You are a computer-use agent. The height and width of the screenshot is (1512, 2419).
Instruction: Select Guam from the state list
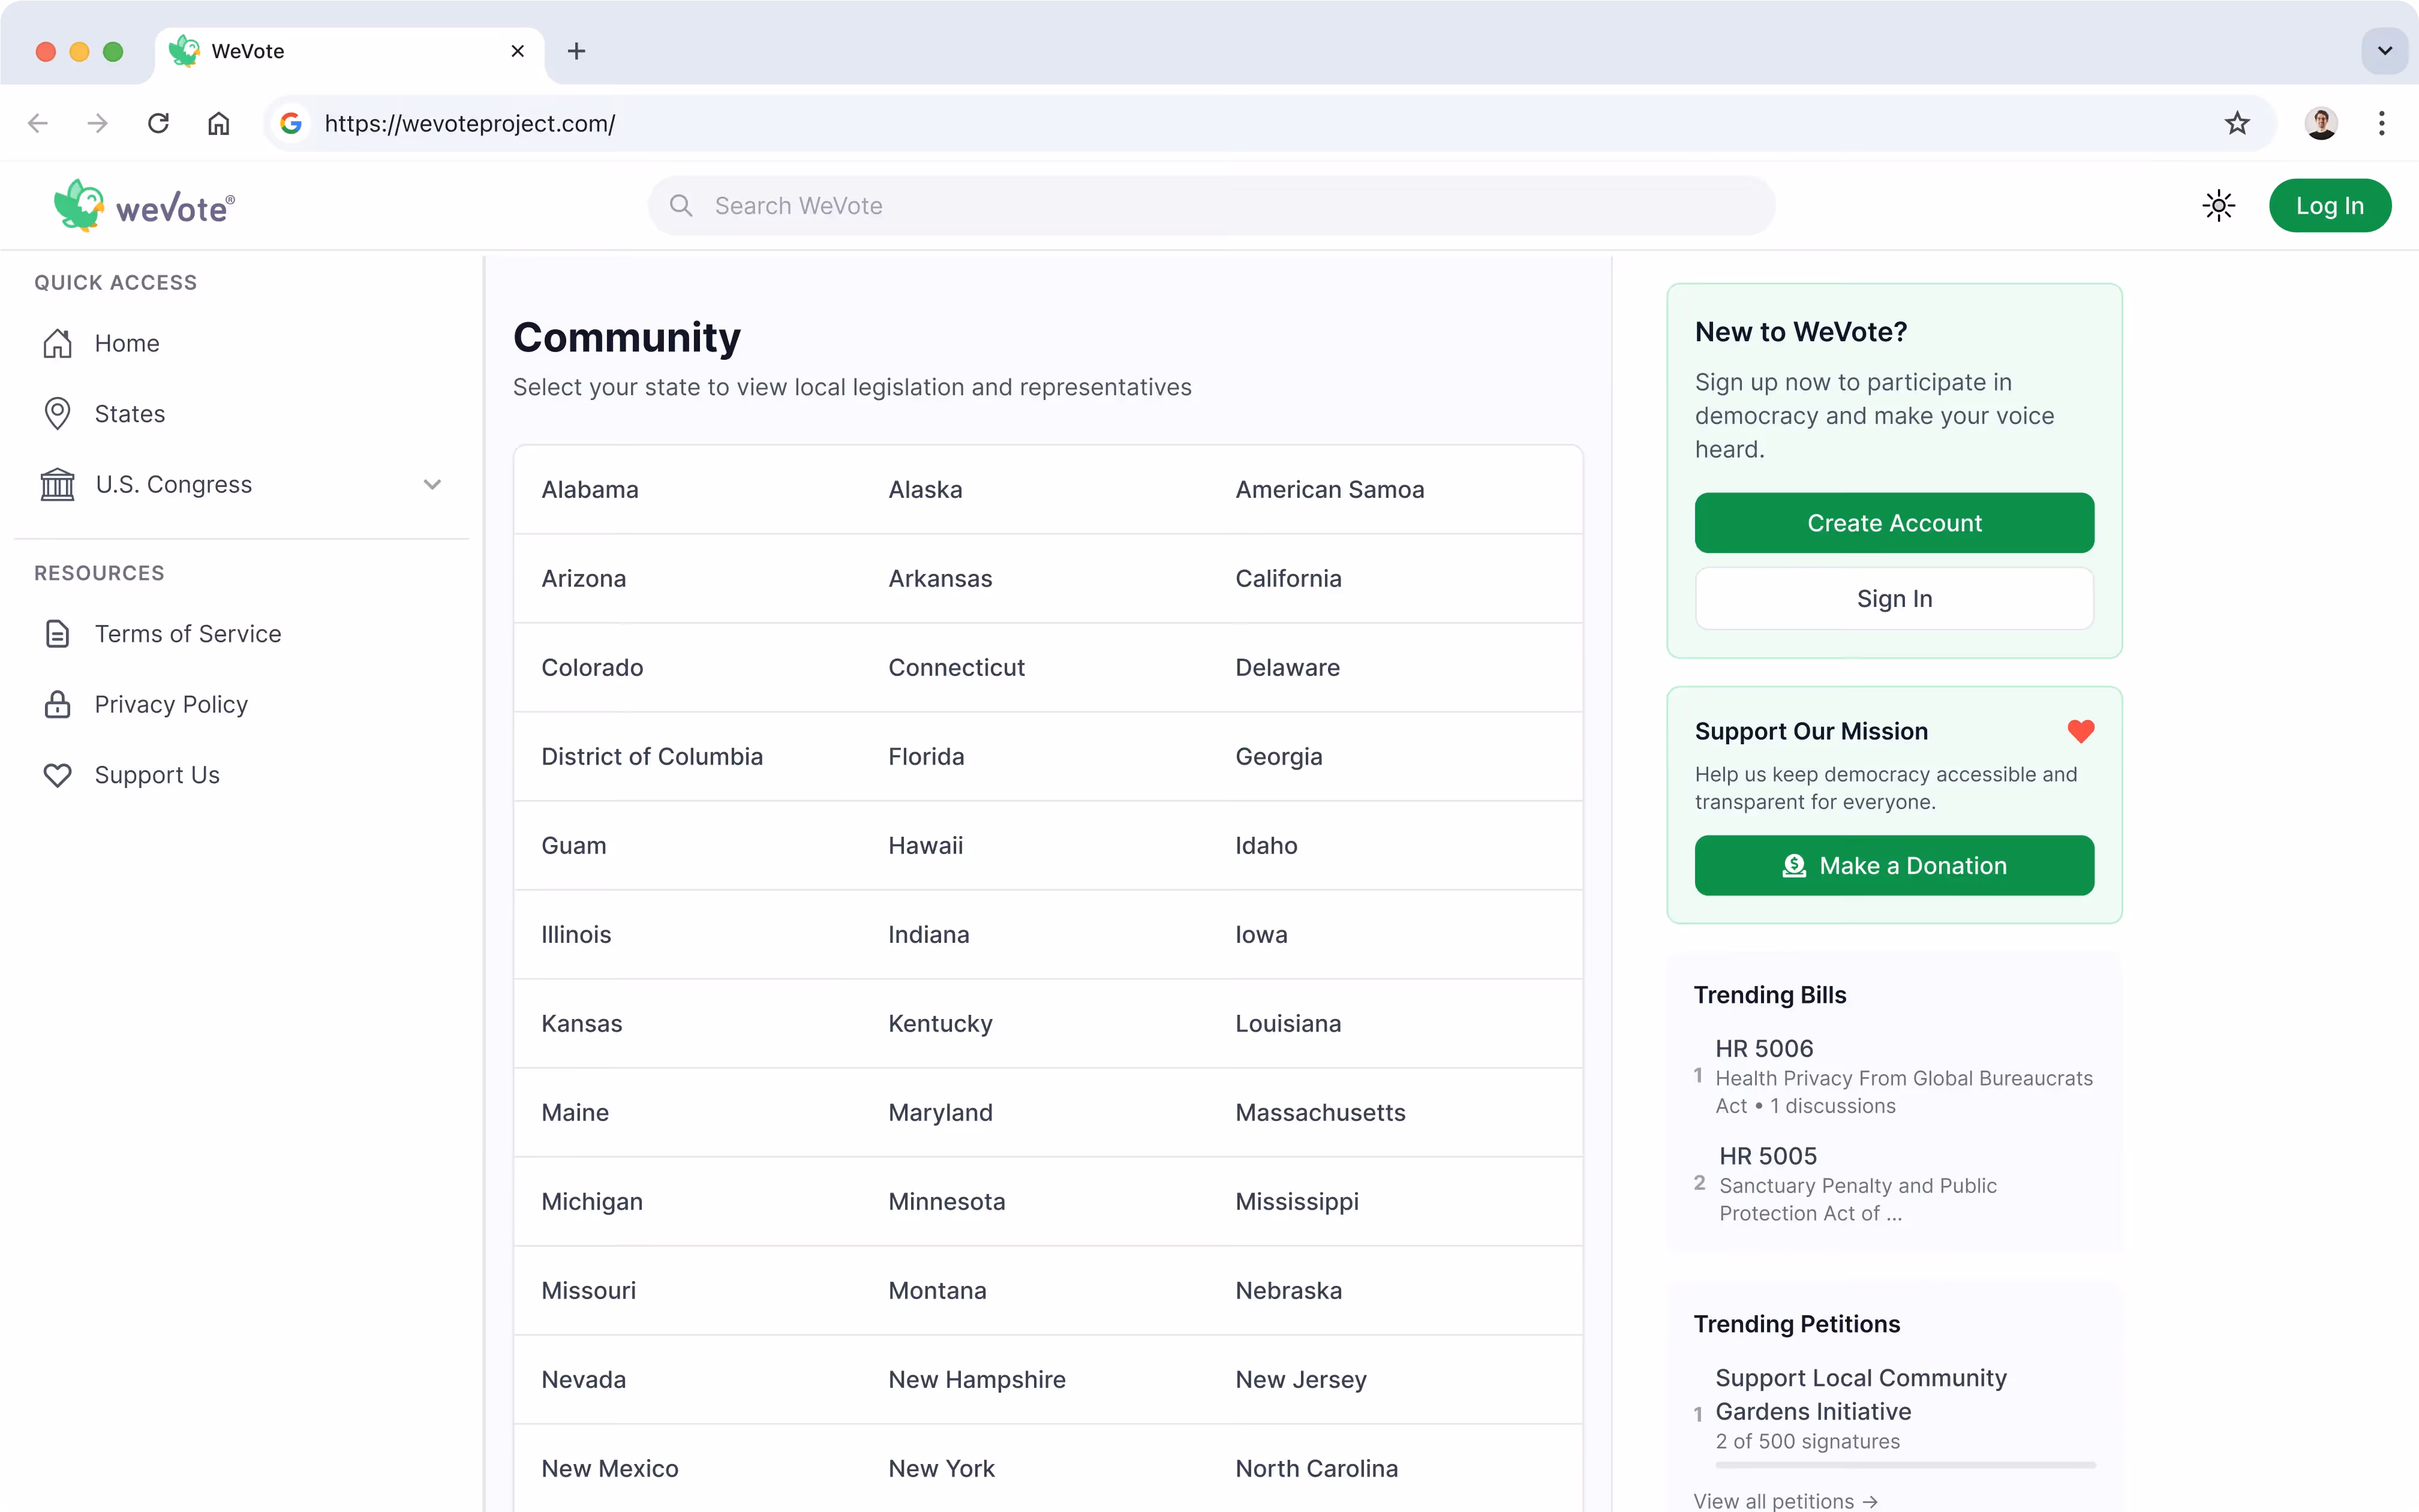(x=573, y=846)
